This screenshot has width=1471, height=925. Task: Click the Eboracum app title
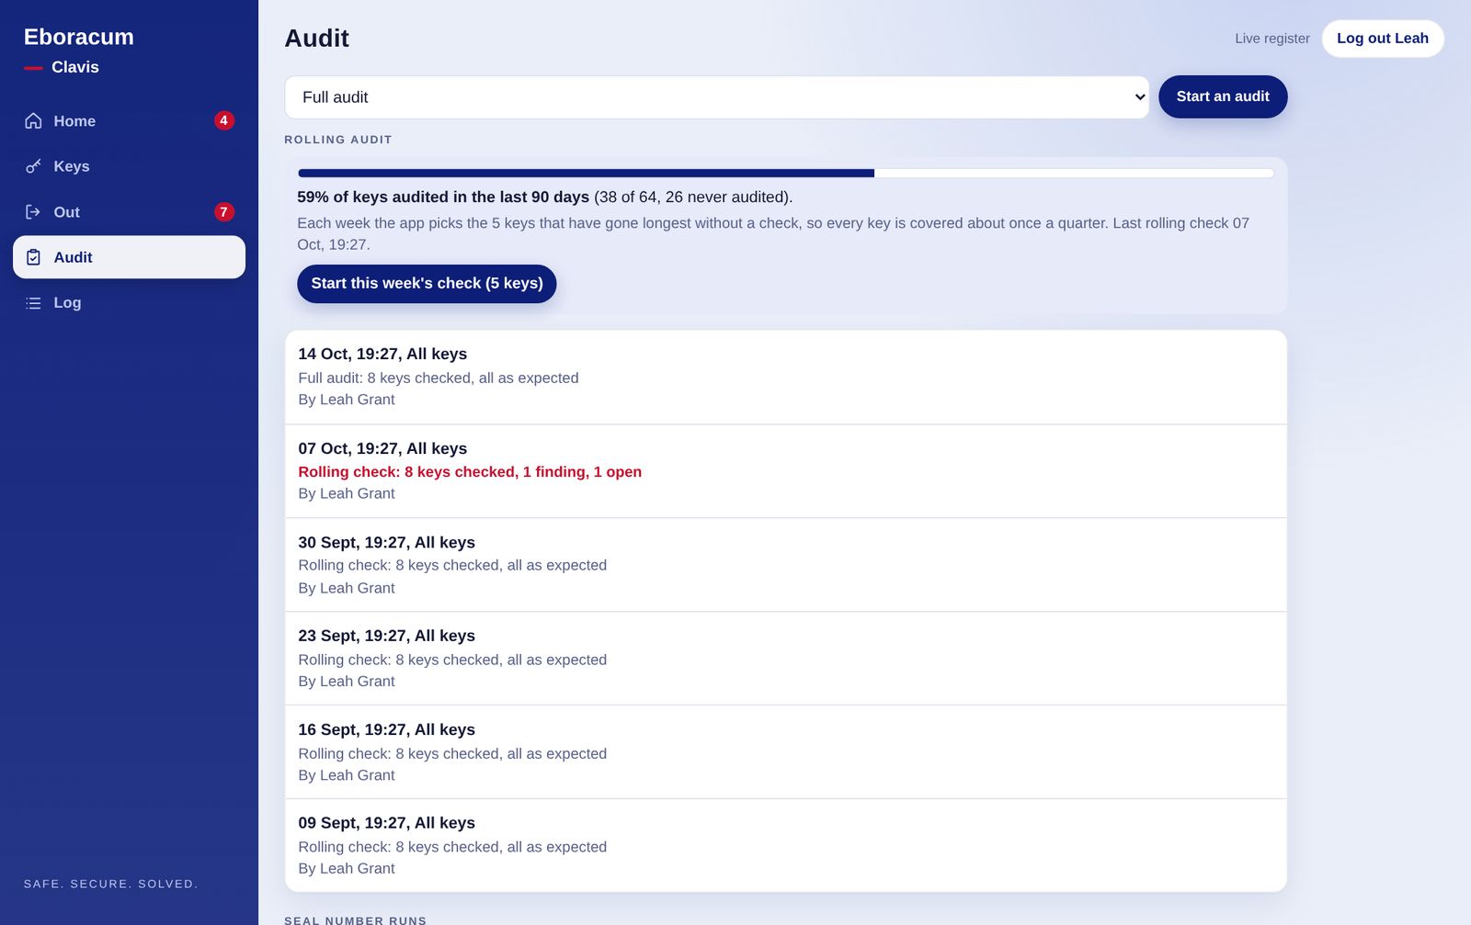click(x=79, y=37)
